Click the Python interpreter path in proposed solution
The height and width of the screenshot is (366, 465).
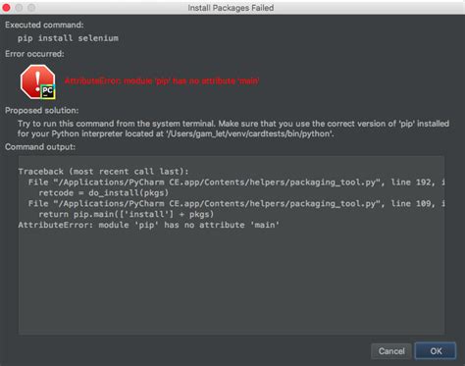250,133
